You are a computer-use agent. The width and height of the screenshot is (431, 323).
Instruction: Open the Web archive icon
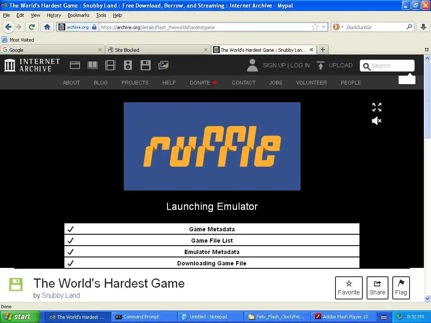point(75,65)
